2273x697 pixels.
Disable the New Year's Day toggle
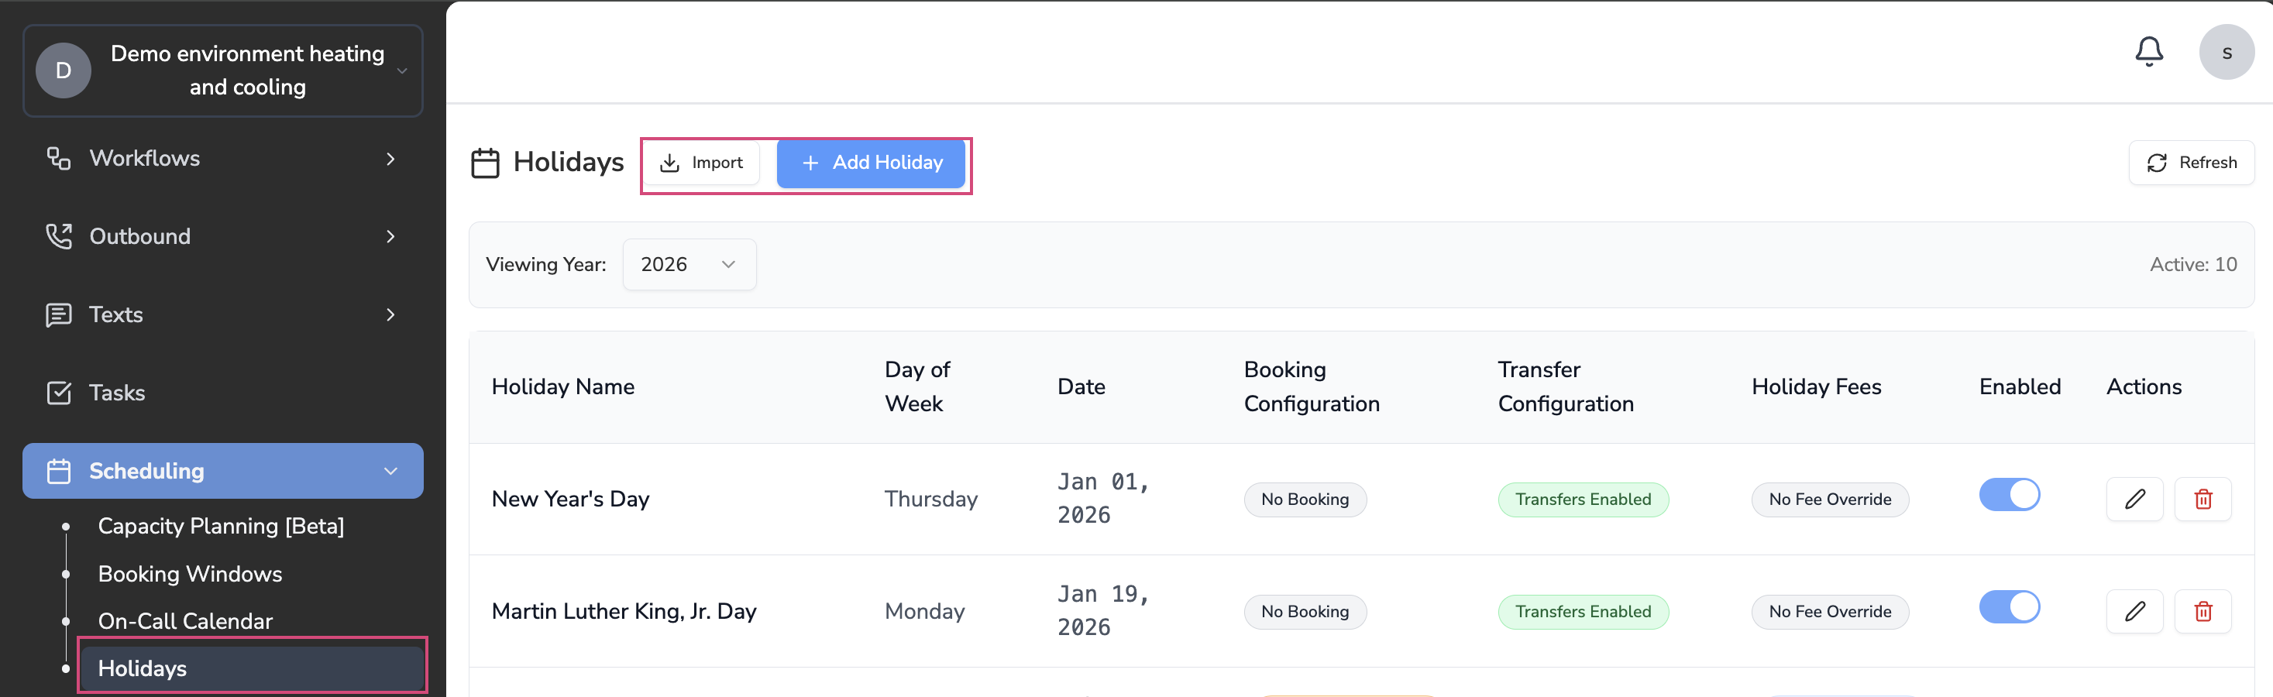pyautogui.click(x=2009, y=495)
